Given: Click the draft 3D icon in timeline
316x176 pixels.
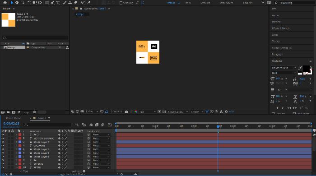Looking at the screenshot, I should (84, 125).
